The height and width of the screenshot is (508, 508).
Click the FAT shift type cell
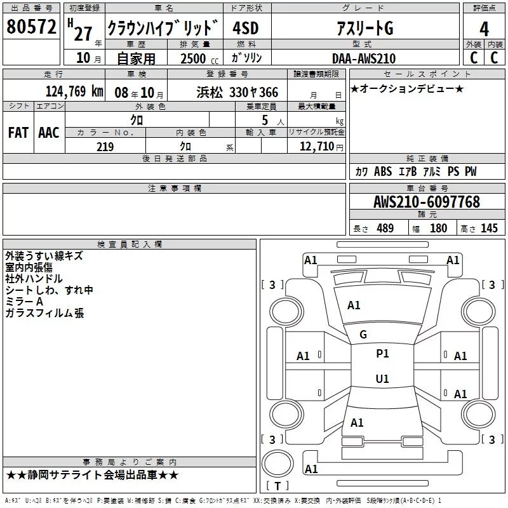pyautogui.click(x=18, y=132)
